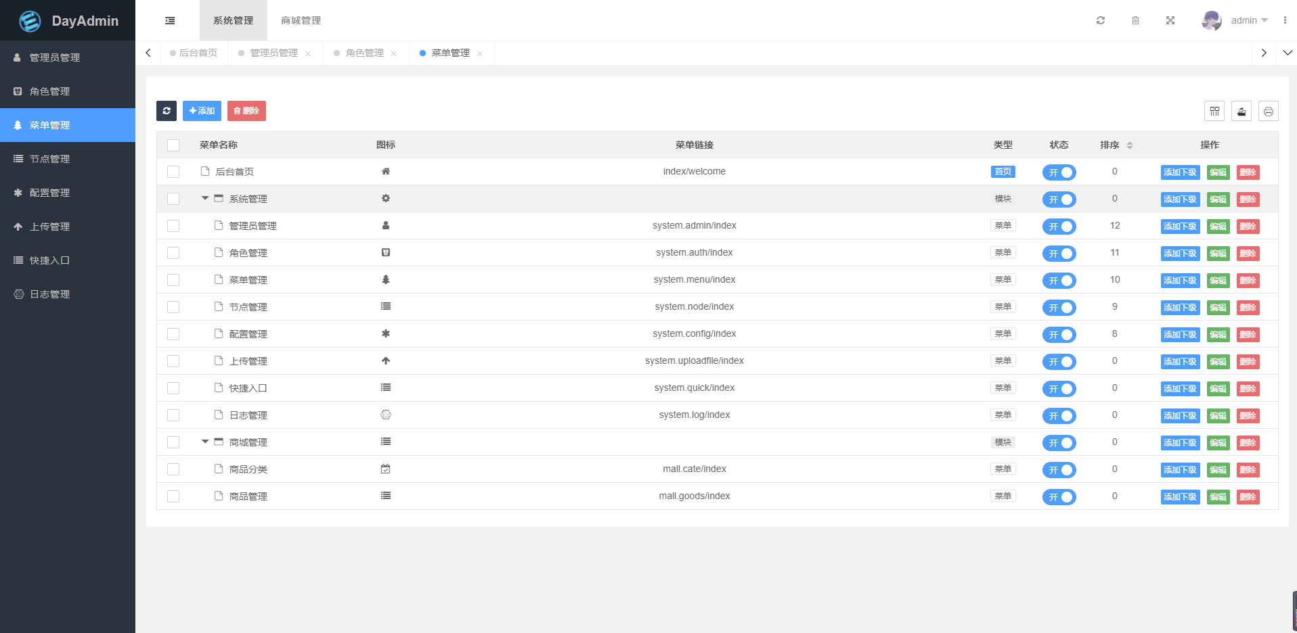
Task: Collapse the sidebar with the hamburger icon
Action: tap(170, 21)
